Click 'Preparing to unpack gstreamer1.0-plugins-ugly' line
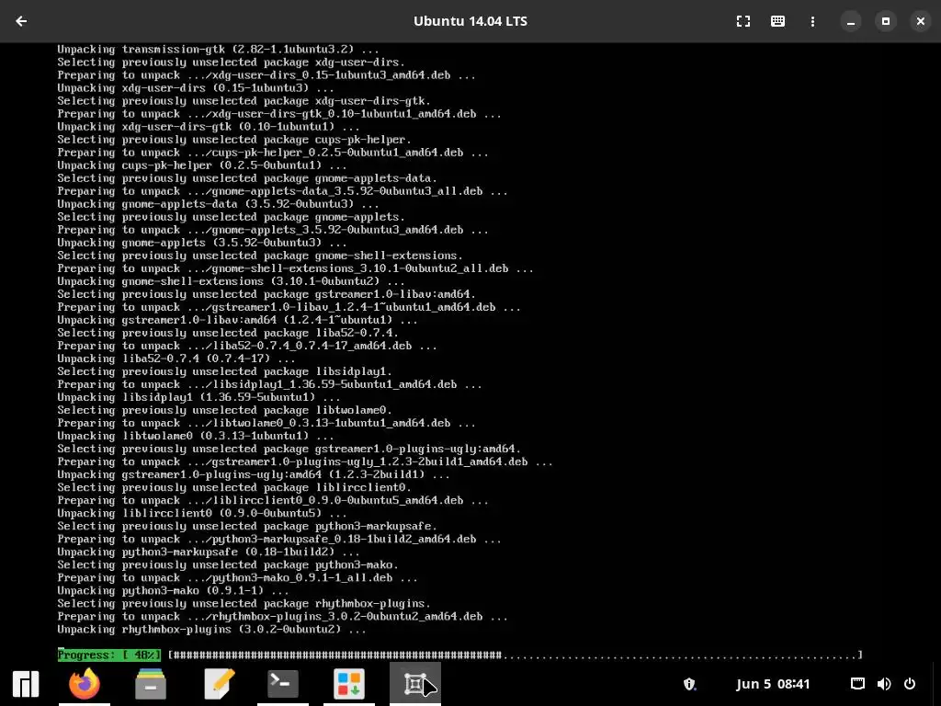Image resolution: width=941 pixels, height=706 pixels. [x=305, y=461]
